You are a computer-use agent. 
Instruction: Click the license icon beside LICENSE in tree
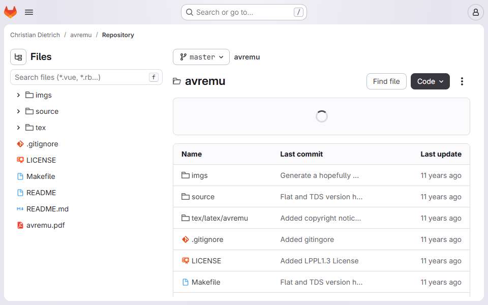(20, 160)
